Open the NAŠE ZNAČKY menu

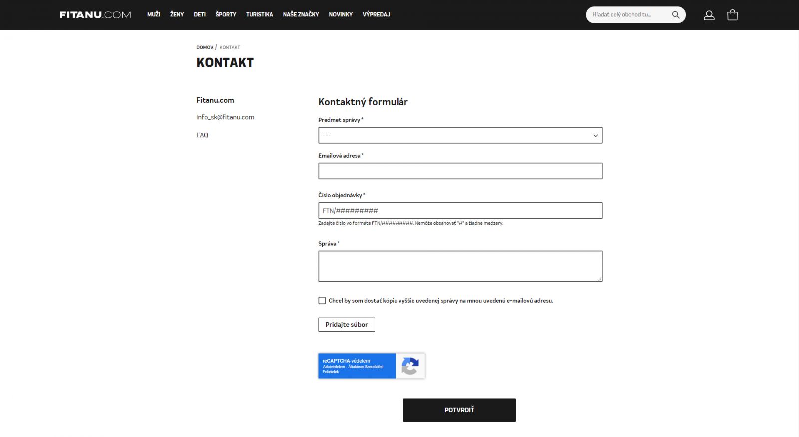[301, 15]
